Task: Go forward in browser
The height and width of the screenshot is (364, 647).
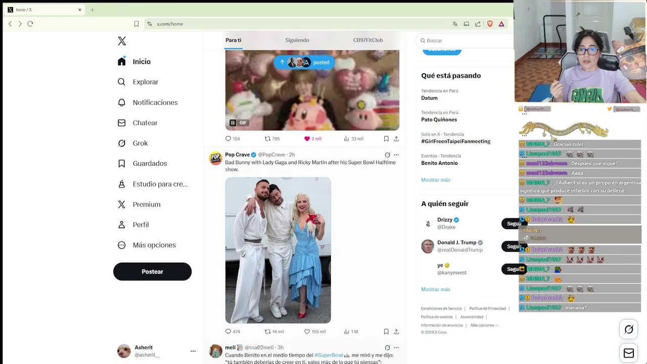Action: click(20, 24)
